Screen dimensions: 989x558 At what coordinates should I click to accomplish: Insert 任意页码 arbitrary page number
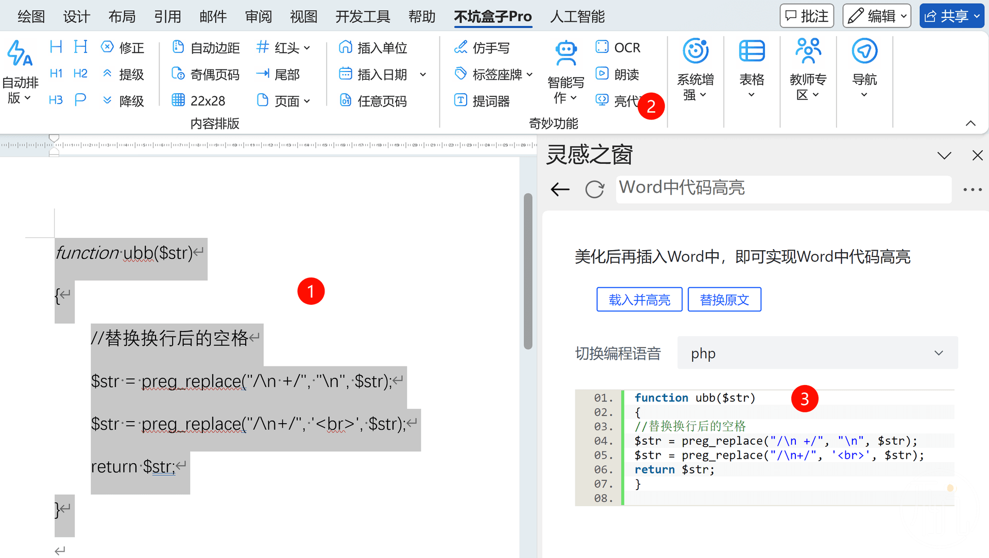[x=373, y=101]
